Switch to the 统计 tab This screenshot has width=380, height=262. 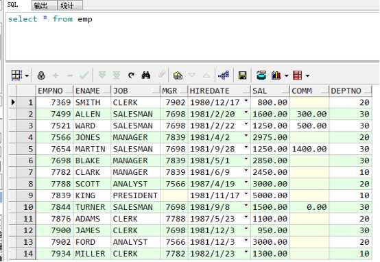[70, 5]
